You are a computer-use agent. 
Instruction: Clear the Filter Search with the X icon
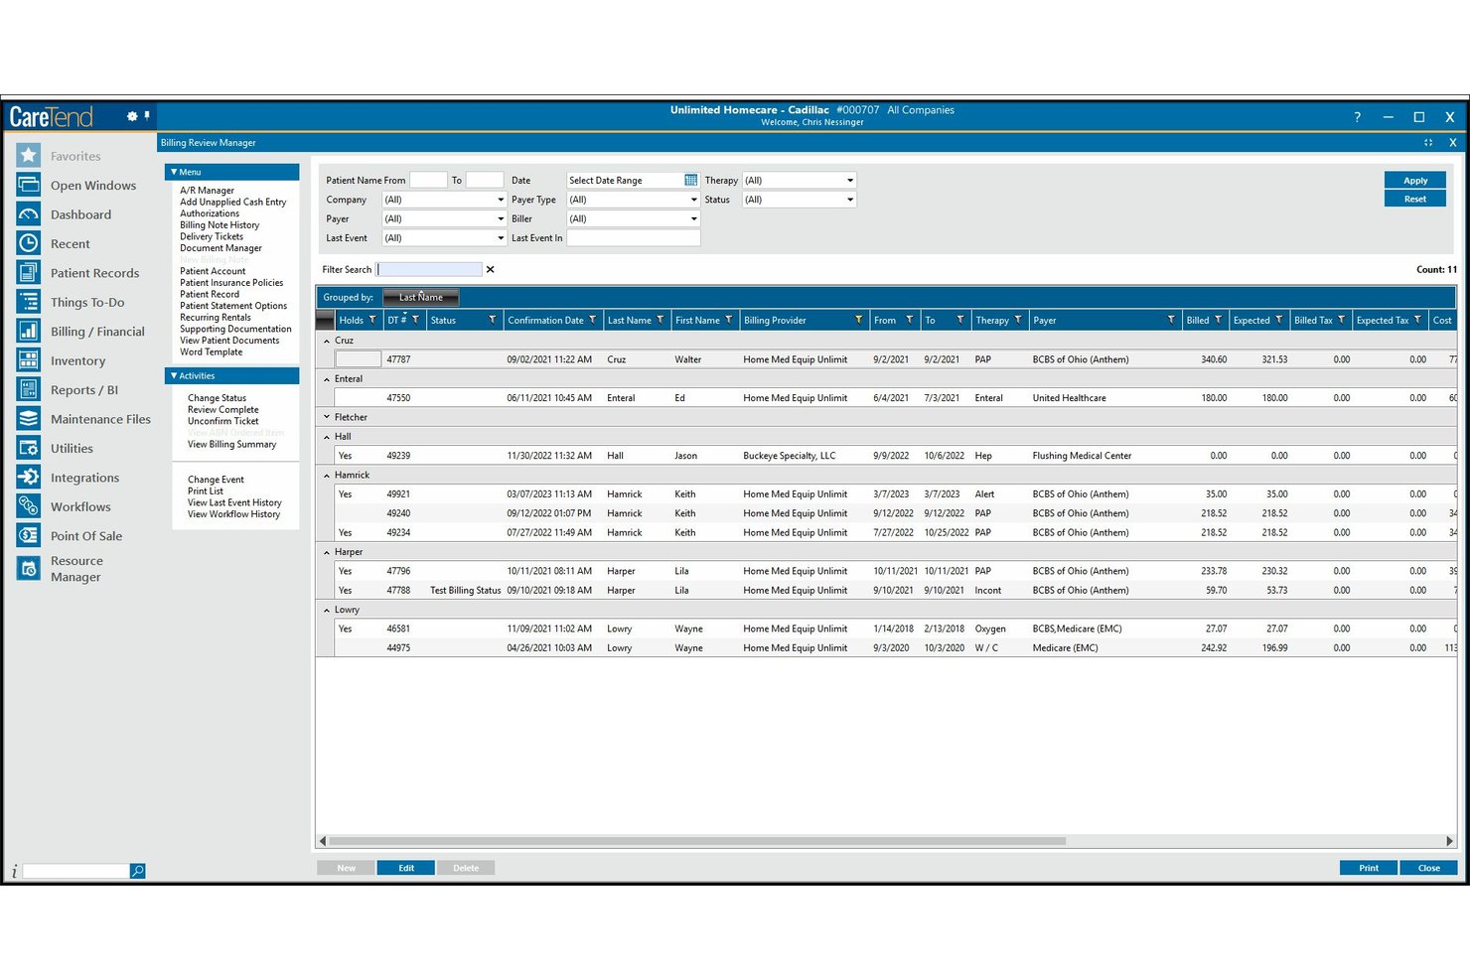[490, 269]
